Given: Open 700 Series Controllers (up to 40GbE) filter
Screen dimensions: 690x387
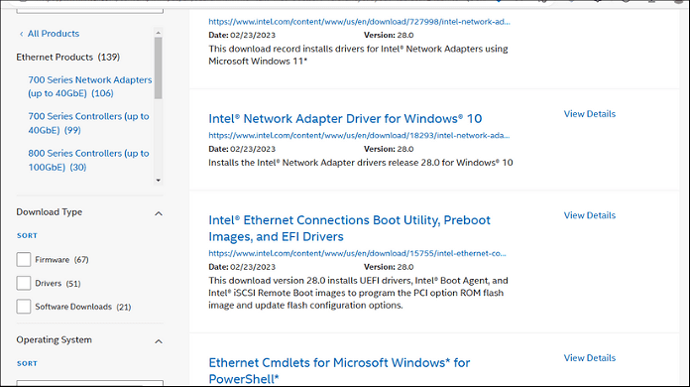Looking at the screenshot, I should click(x=88, y=123).
